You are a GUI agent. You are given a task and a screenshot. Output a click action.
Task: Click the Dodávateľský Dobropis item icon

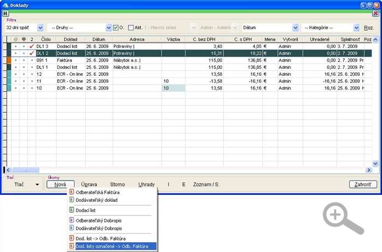[x=71, y=228]
